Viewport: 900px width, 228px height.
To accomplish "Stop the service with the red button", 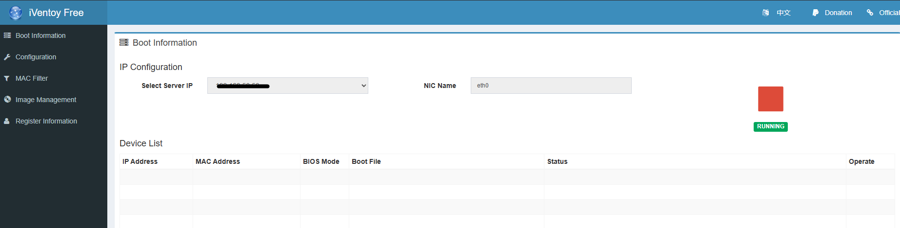I will point(770,99).
